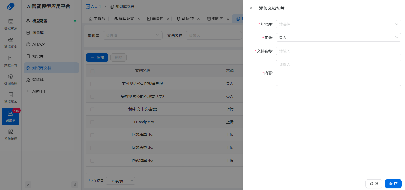Screen dimensions: 405x190
Task: Open the 数据采集 sidebar icon
Action: [x=11, y=43]
